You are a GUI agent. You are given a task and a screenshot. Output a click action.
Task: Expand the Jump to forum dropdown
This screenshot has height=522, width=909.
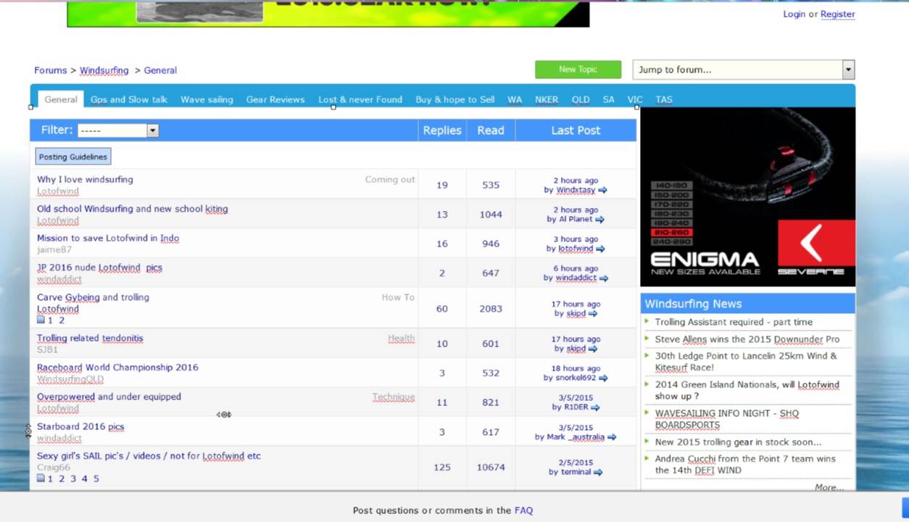pyautogui.click(x=848, y=70)
